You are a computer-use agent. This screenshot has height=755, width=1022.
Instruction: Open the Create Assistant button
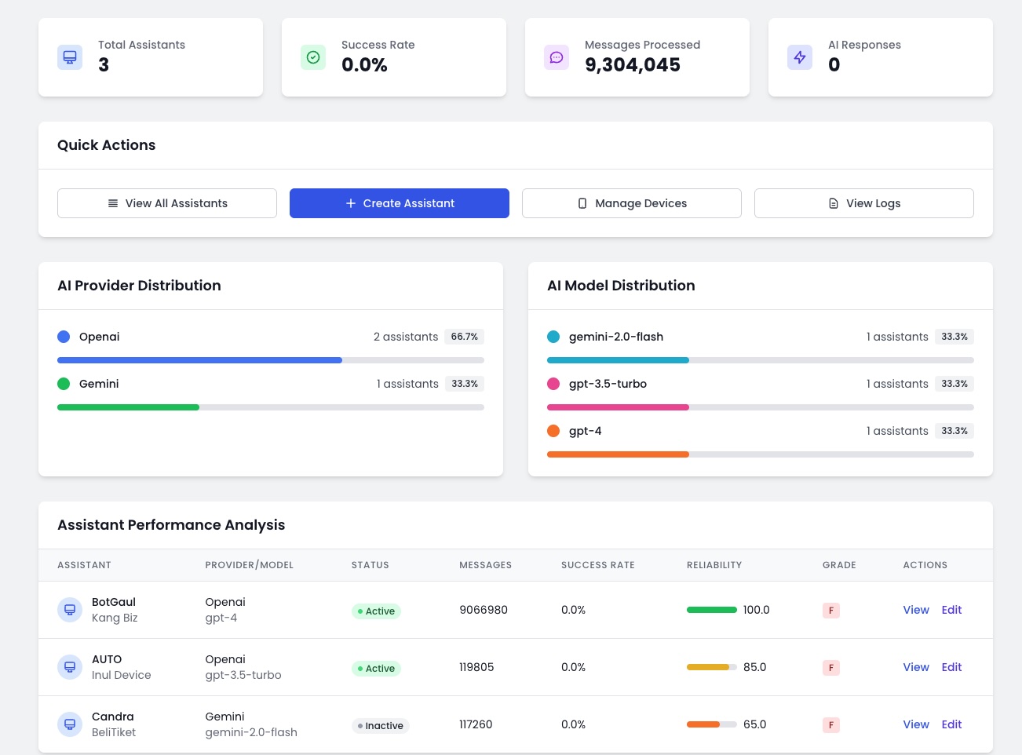pyautogui.click(x=399, y=203)
